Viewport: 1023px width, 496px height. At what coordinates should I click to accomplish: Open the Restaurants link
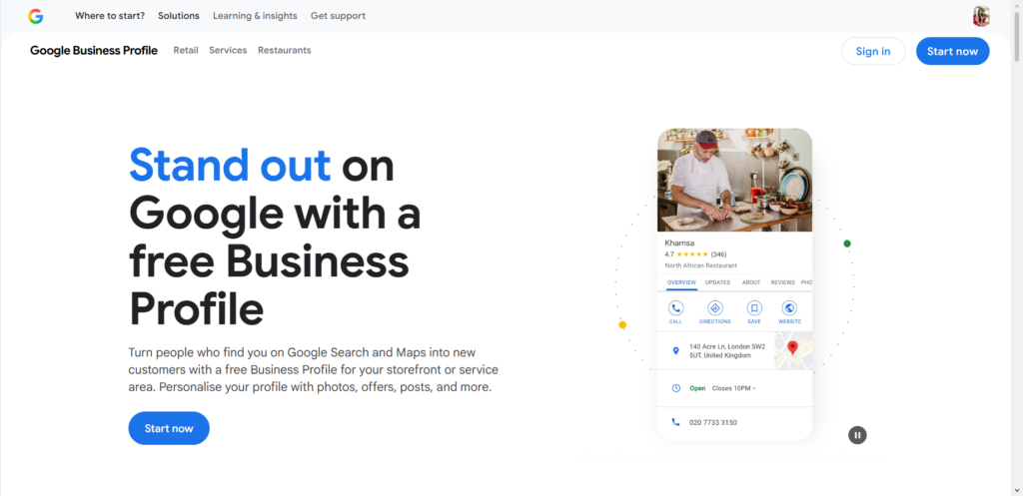tap(284, 50)
